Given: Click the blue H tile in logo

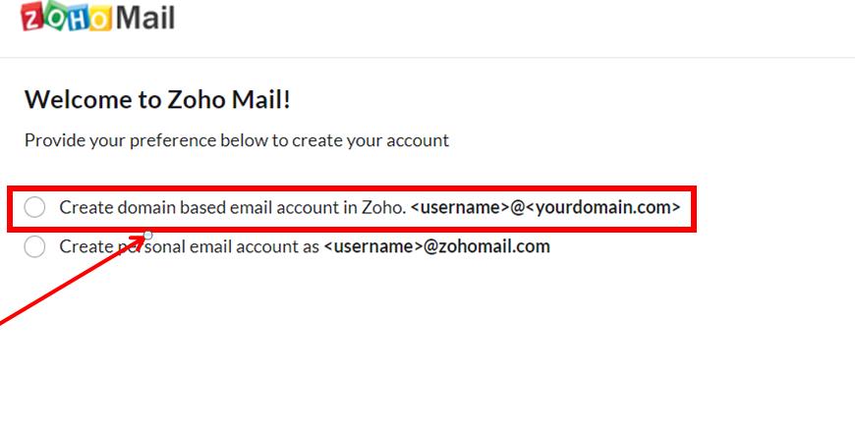Looking at the screenshot, I should (x=77, y=19).
